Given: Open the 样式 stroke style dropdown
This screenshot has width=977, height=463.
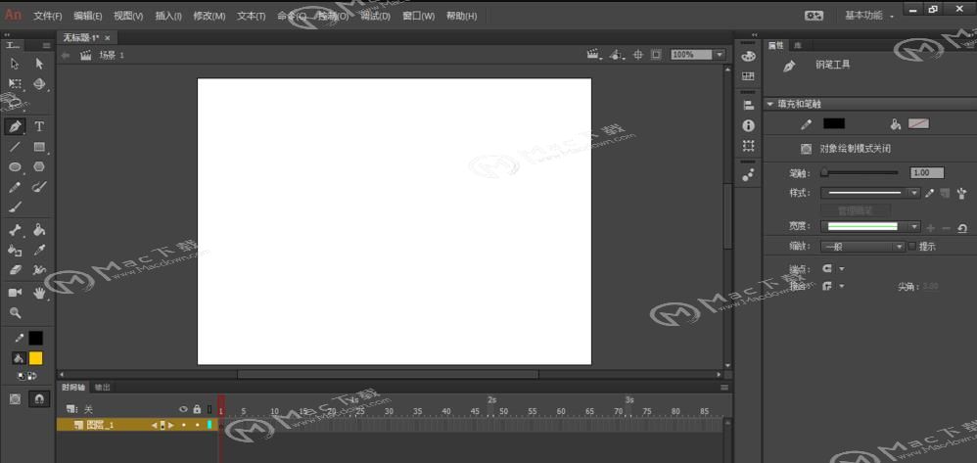Looking at the screenshot, I should pyautogui.click(x=870, y=193).
